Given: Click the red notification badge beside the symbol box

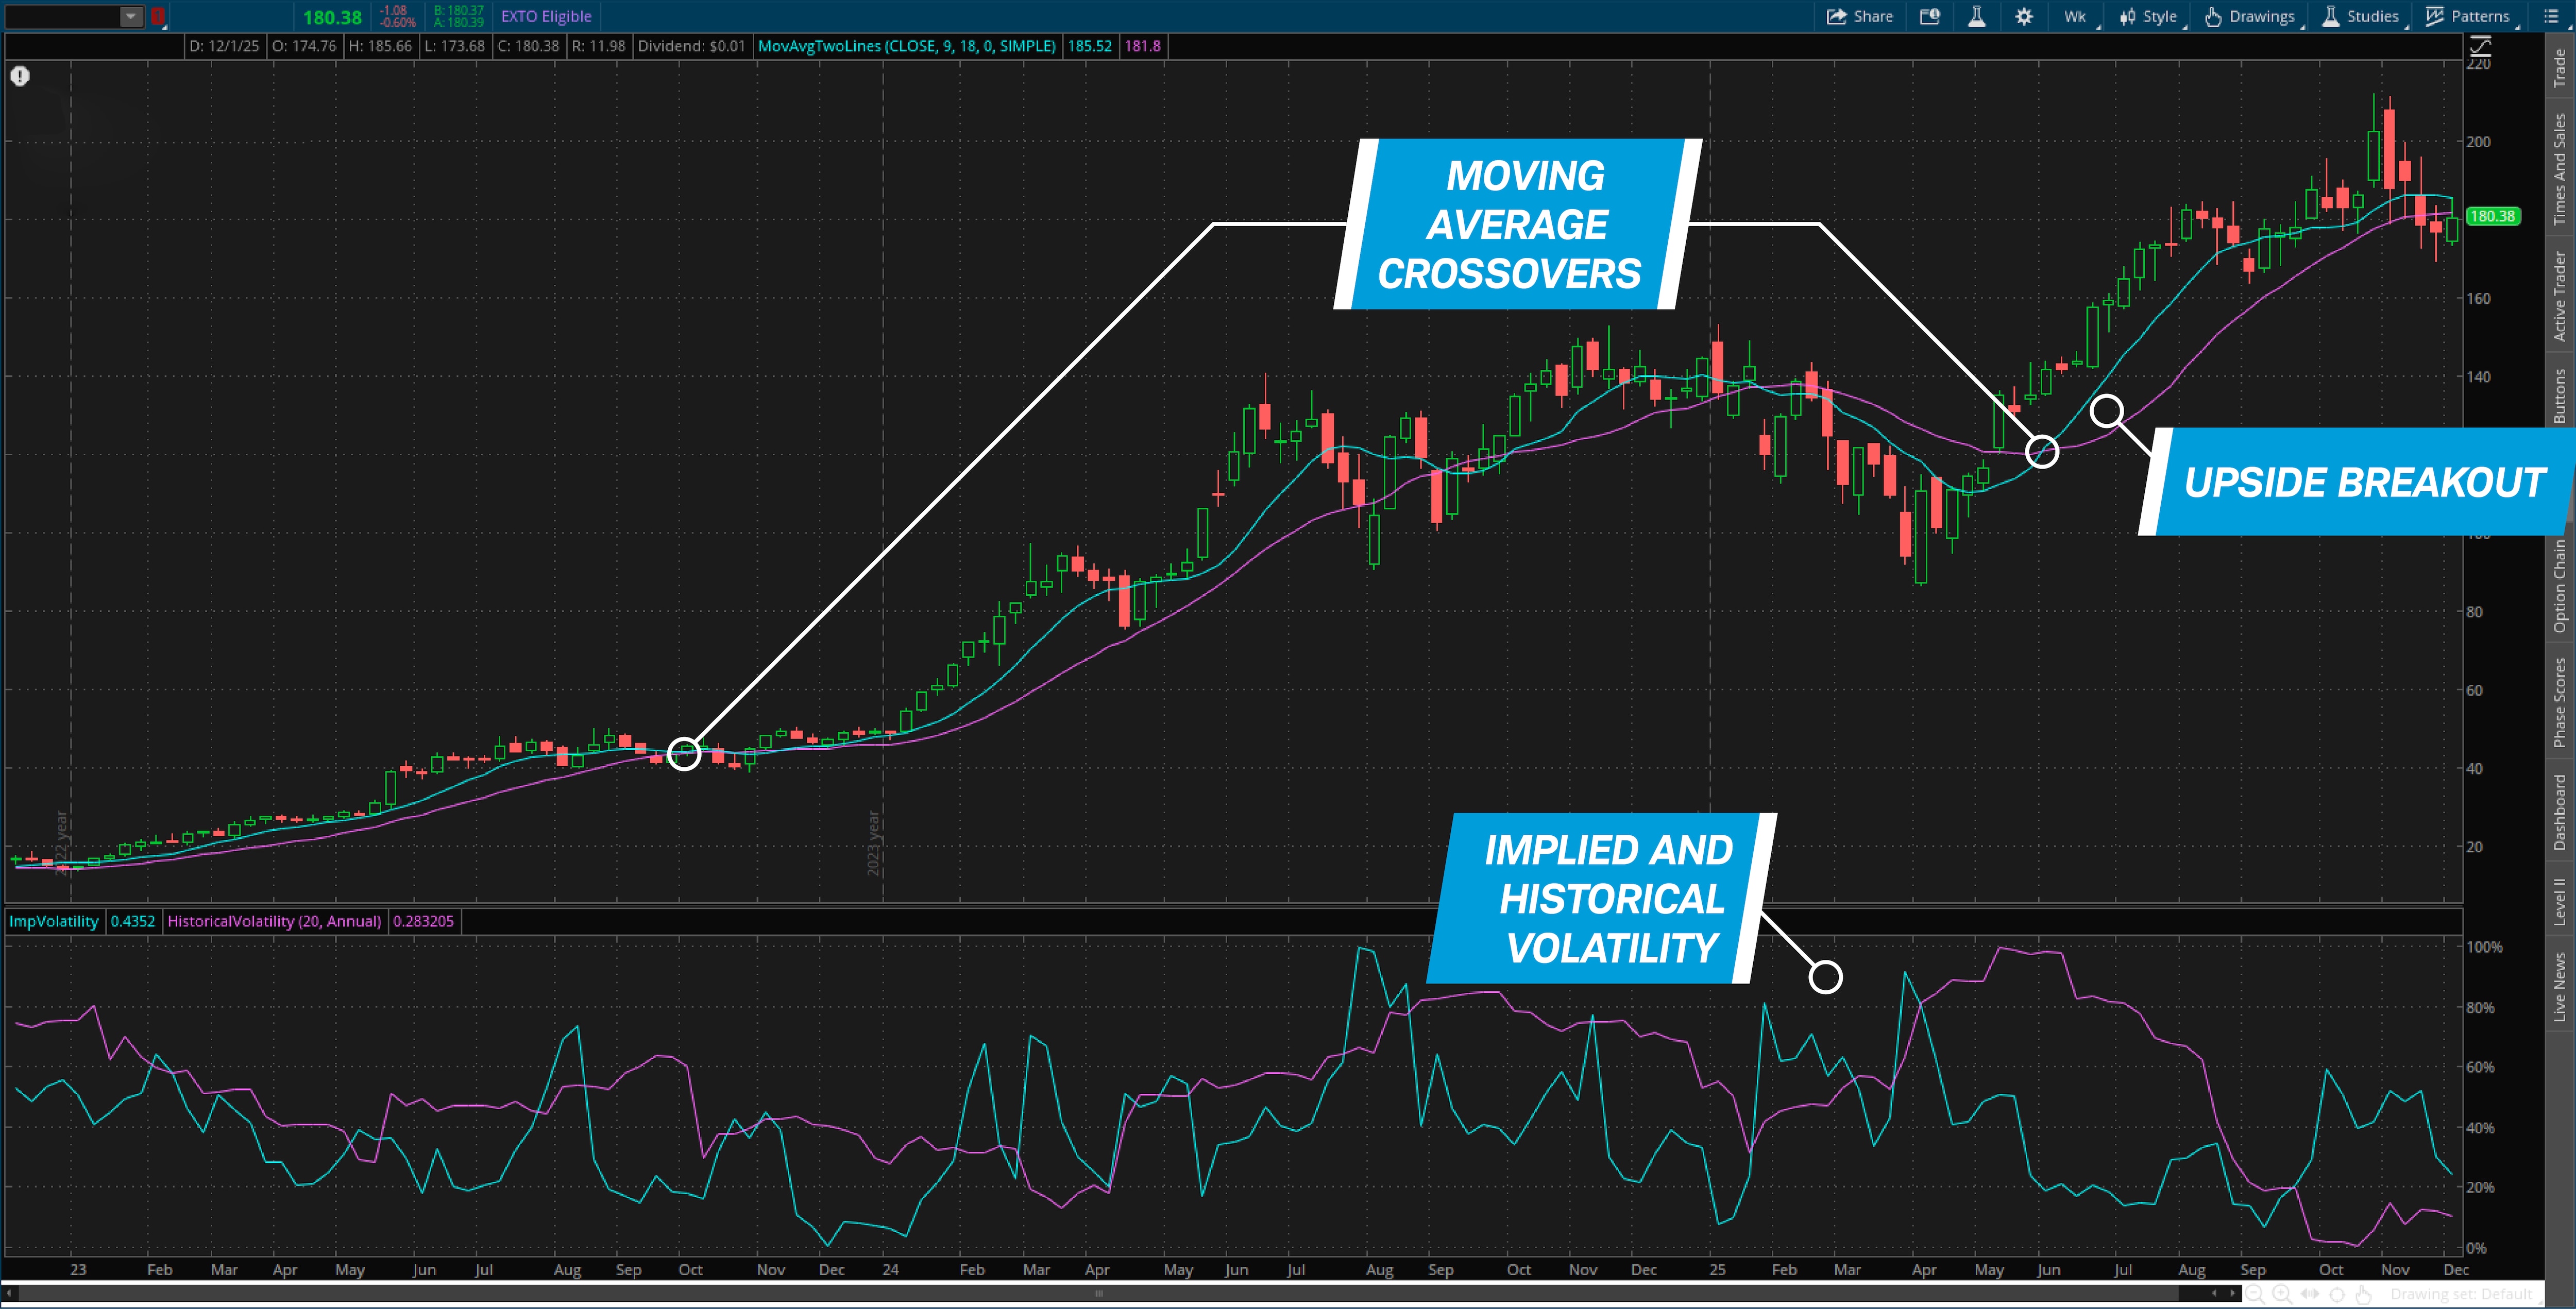Looking at the screenshot, I should pyautogui.click(x=158, y=16).
